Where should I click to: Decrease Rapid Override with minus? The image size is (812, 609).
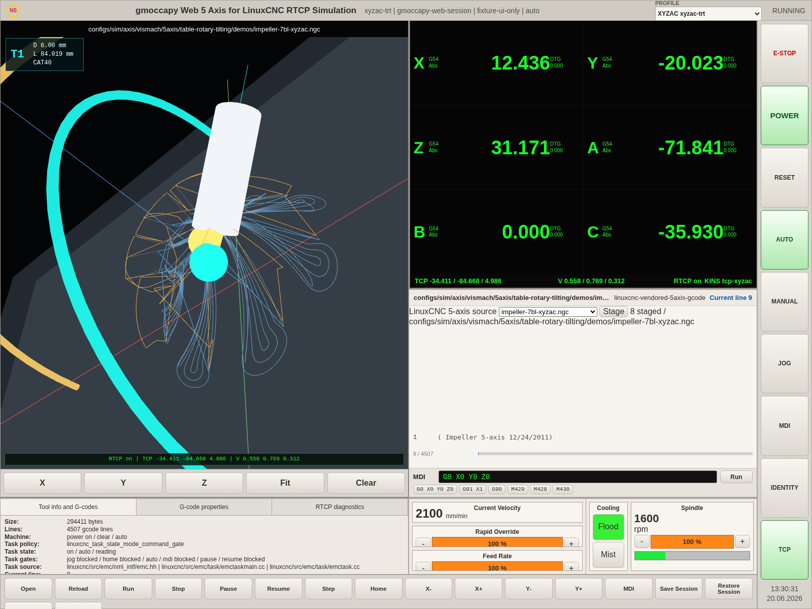(423, 543)
